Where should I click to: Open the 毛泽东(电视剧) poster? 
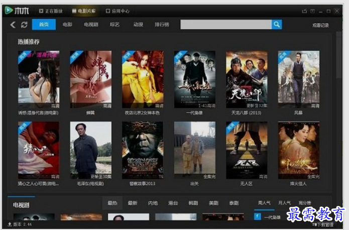[91, 150]
